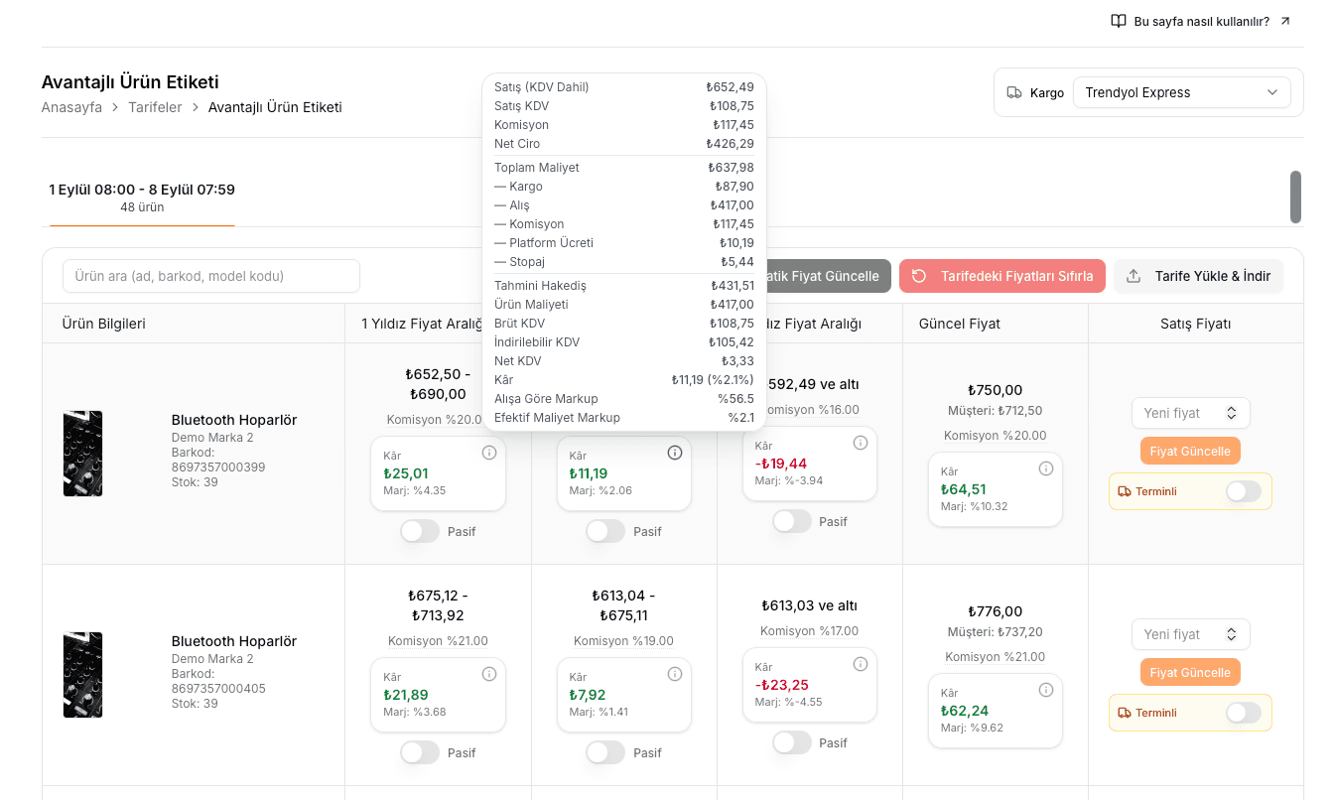Open the Bu sayfa nasıl kullanılır link
The height and width of the screenshot is (800, 1333).
(1201, 21)
